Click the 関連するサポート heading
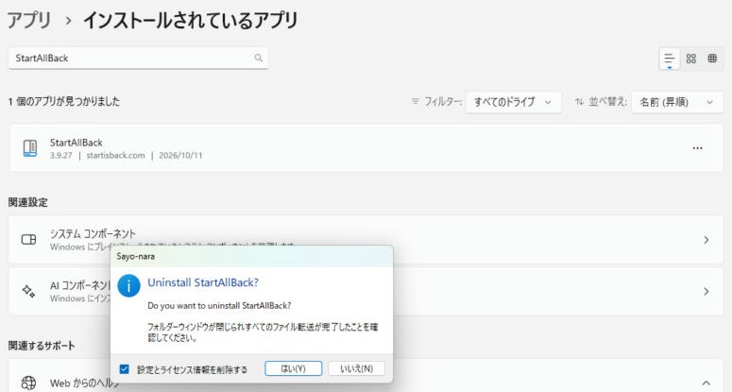 (42, 346)
